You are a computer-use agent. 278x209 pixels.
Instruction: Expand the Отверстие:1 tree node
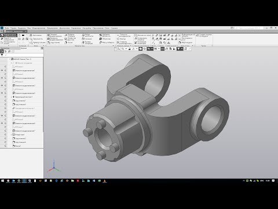point(11,135)
